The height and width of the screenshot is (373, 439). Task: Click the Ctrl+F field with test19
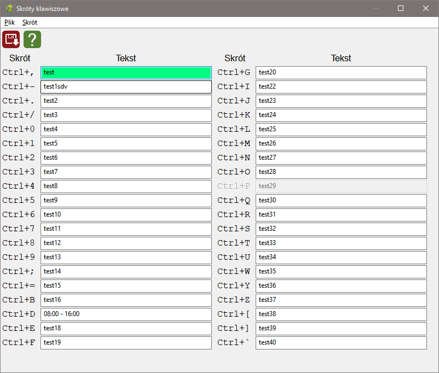tap(126, 342)
